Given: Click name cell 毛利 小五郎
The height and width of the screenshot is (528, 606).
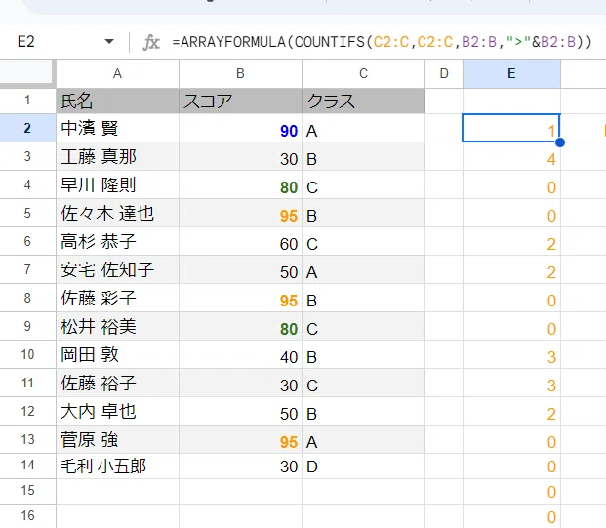Looking at the screenshot, I should [x=117, y=467].
